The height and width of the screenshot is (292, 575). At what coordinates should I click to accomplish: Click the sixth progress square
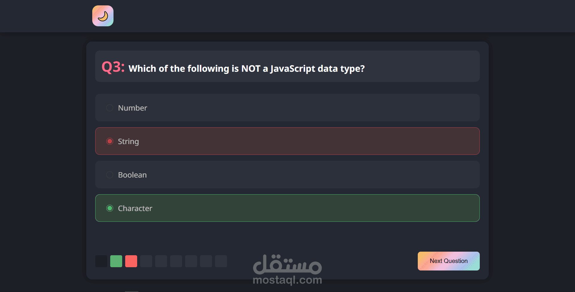(x=176, y=261)
